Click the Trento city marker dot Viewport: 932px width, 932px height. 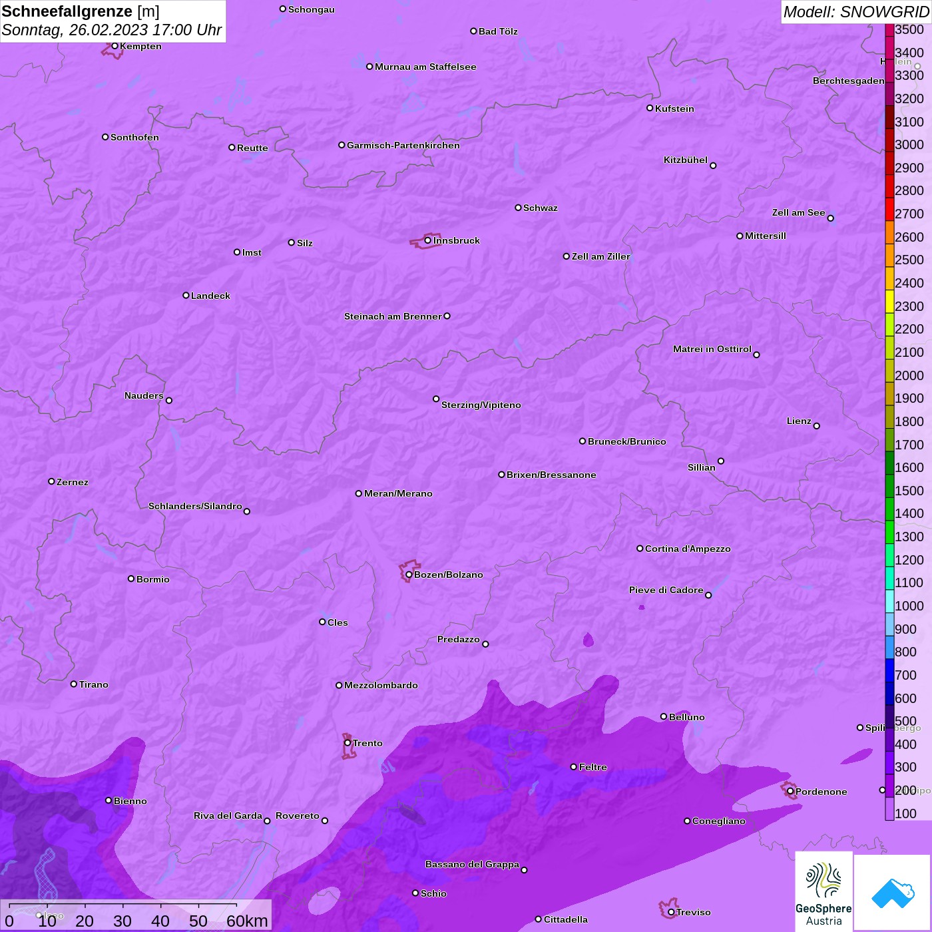point(348,743)
